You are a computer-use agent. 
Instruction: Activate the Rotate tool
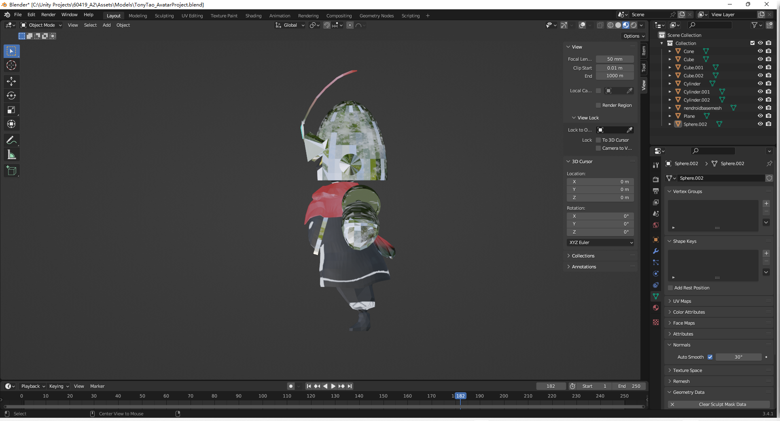[x=11, y=96]
